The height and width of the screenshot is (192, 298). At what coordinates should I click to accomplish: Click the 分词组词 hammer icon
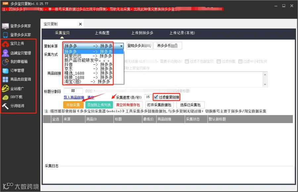(5, 106)
